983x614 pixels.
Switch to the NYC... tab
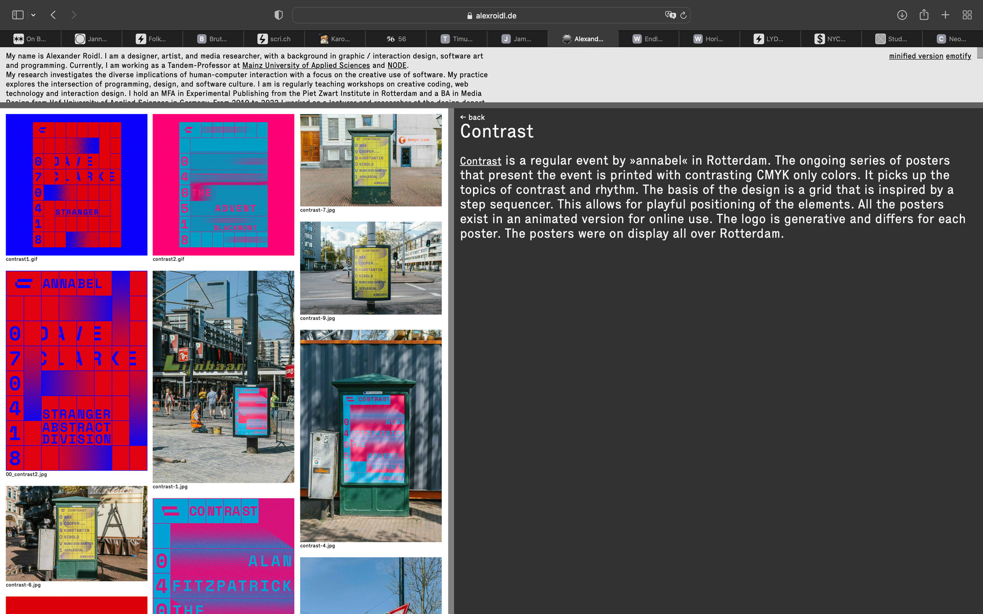(831, 39)
